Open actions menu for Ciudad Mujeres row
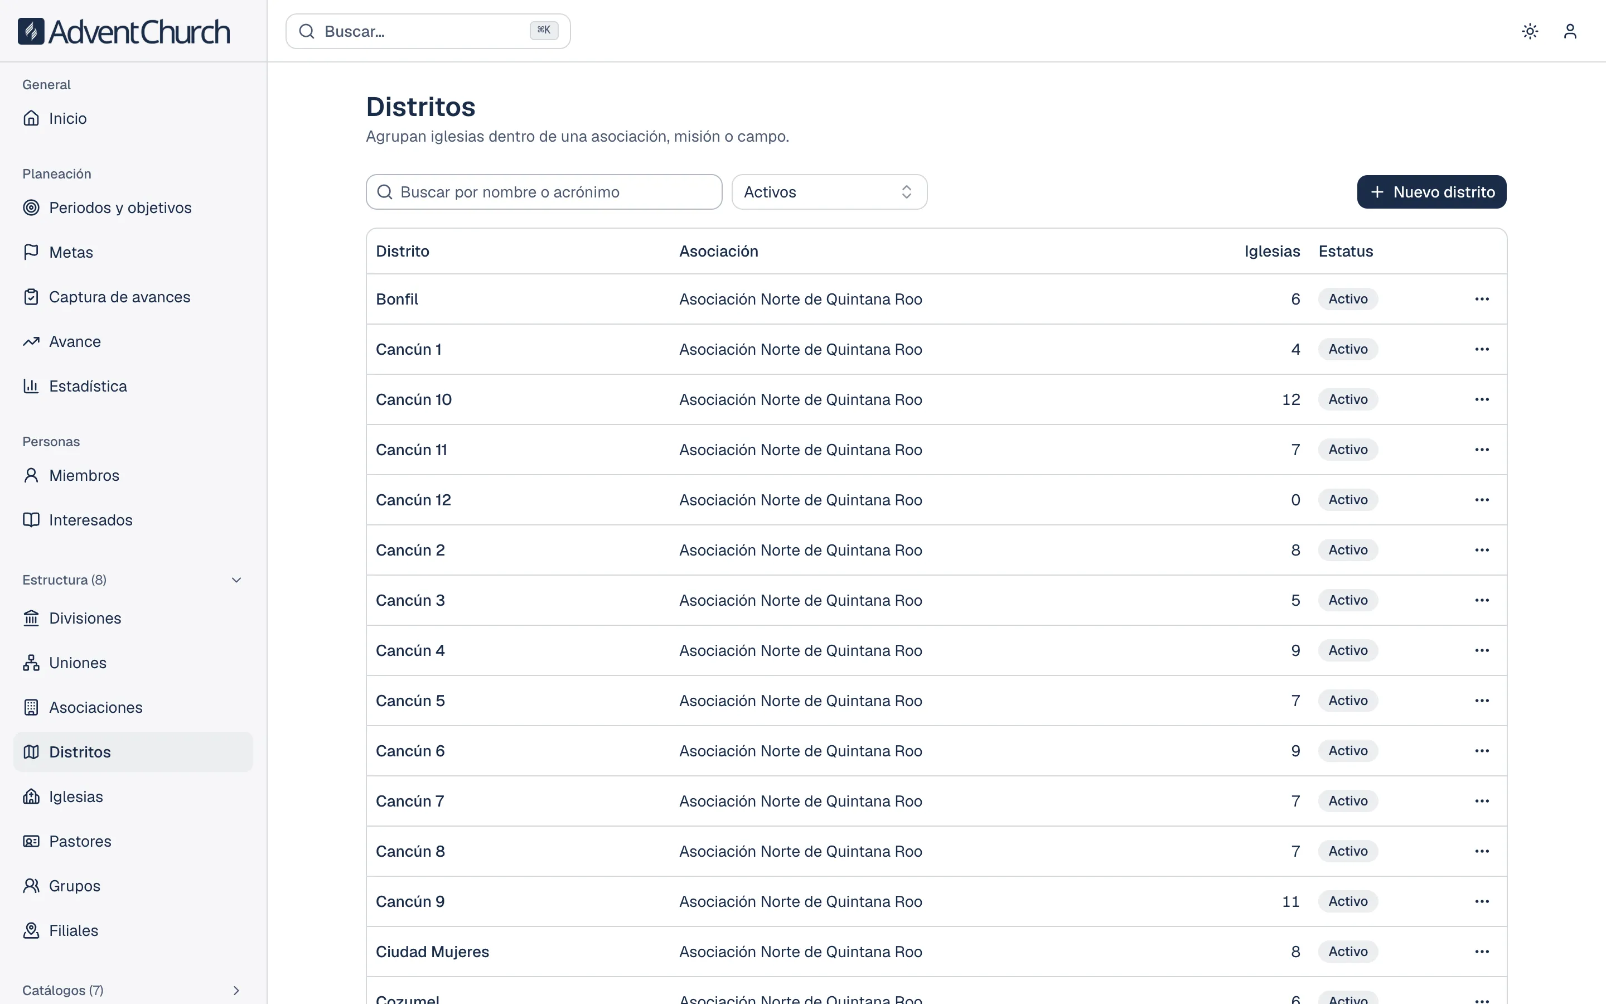 pos(1482,952)
